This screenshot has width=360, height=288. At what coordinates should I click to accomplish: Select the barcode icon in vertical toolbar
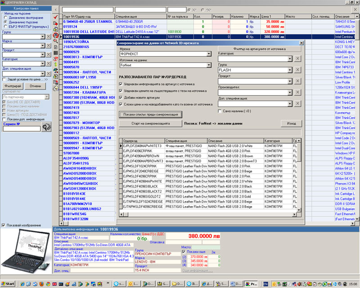(x=55, y=53)
